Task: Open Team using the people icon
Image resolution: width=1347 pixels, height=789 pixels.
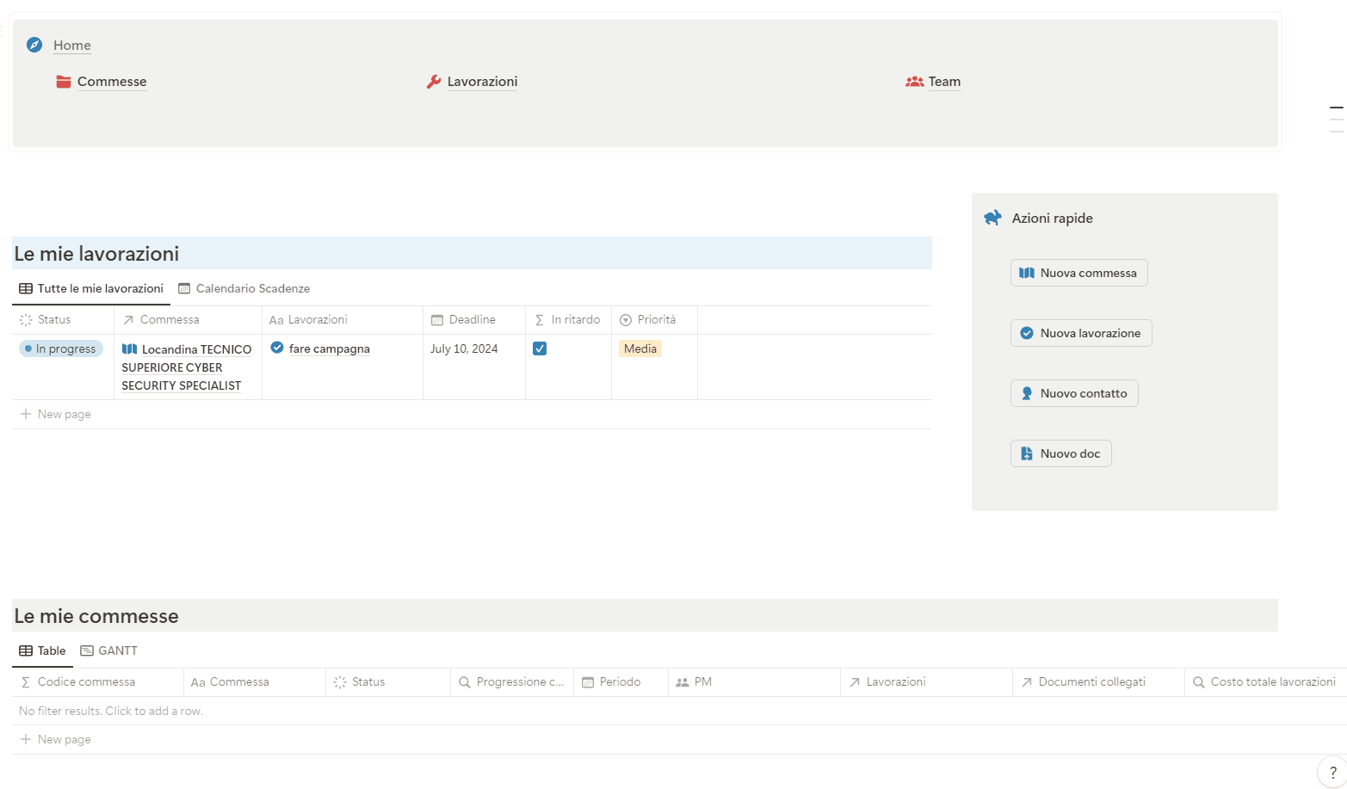Action: click(x=914, y=81)
